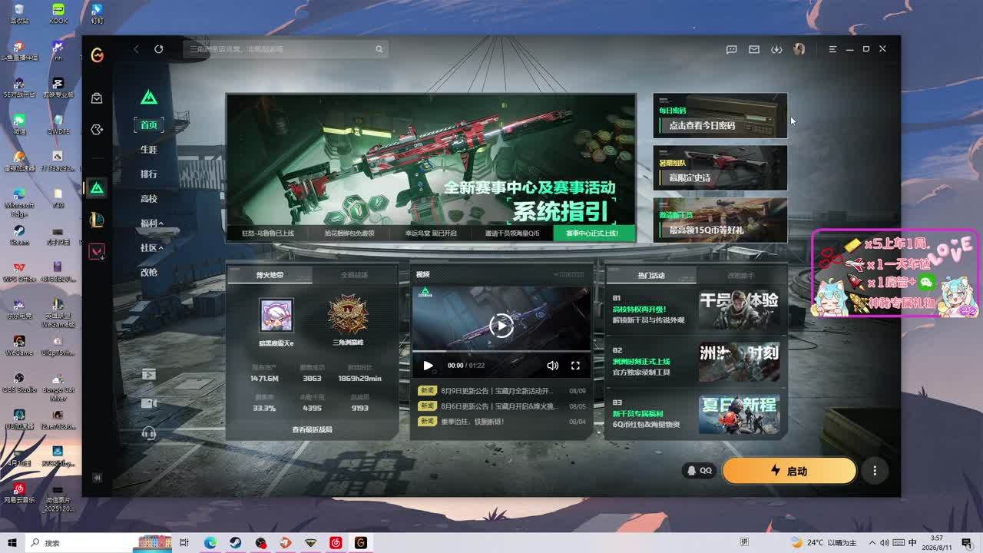The height and width of the screenshot is (553, 983).
Task: Open Microsoft Edge from the taskbar
Action: coord(210,543)
